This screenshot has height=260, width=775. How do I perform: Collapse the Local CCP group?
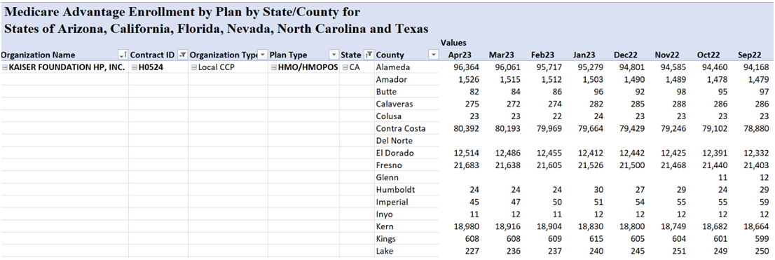click(193, 67)
